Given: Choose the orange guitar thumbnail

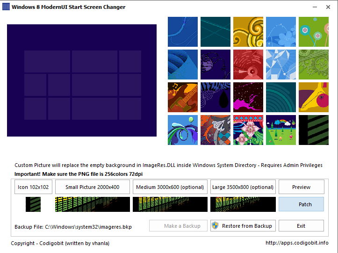Looking at the screenshot, I should pos(183,97).
